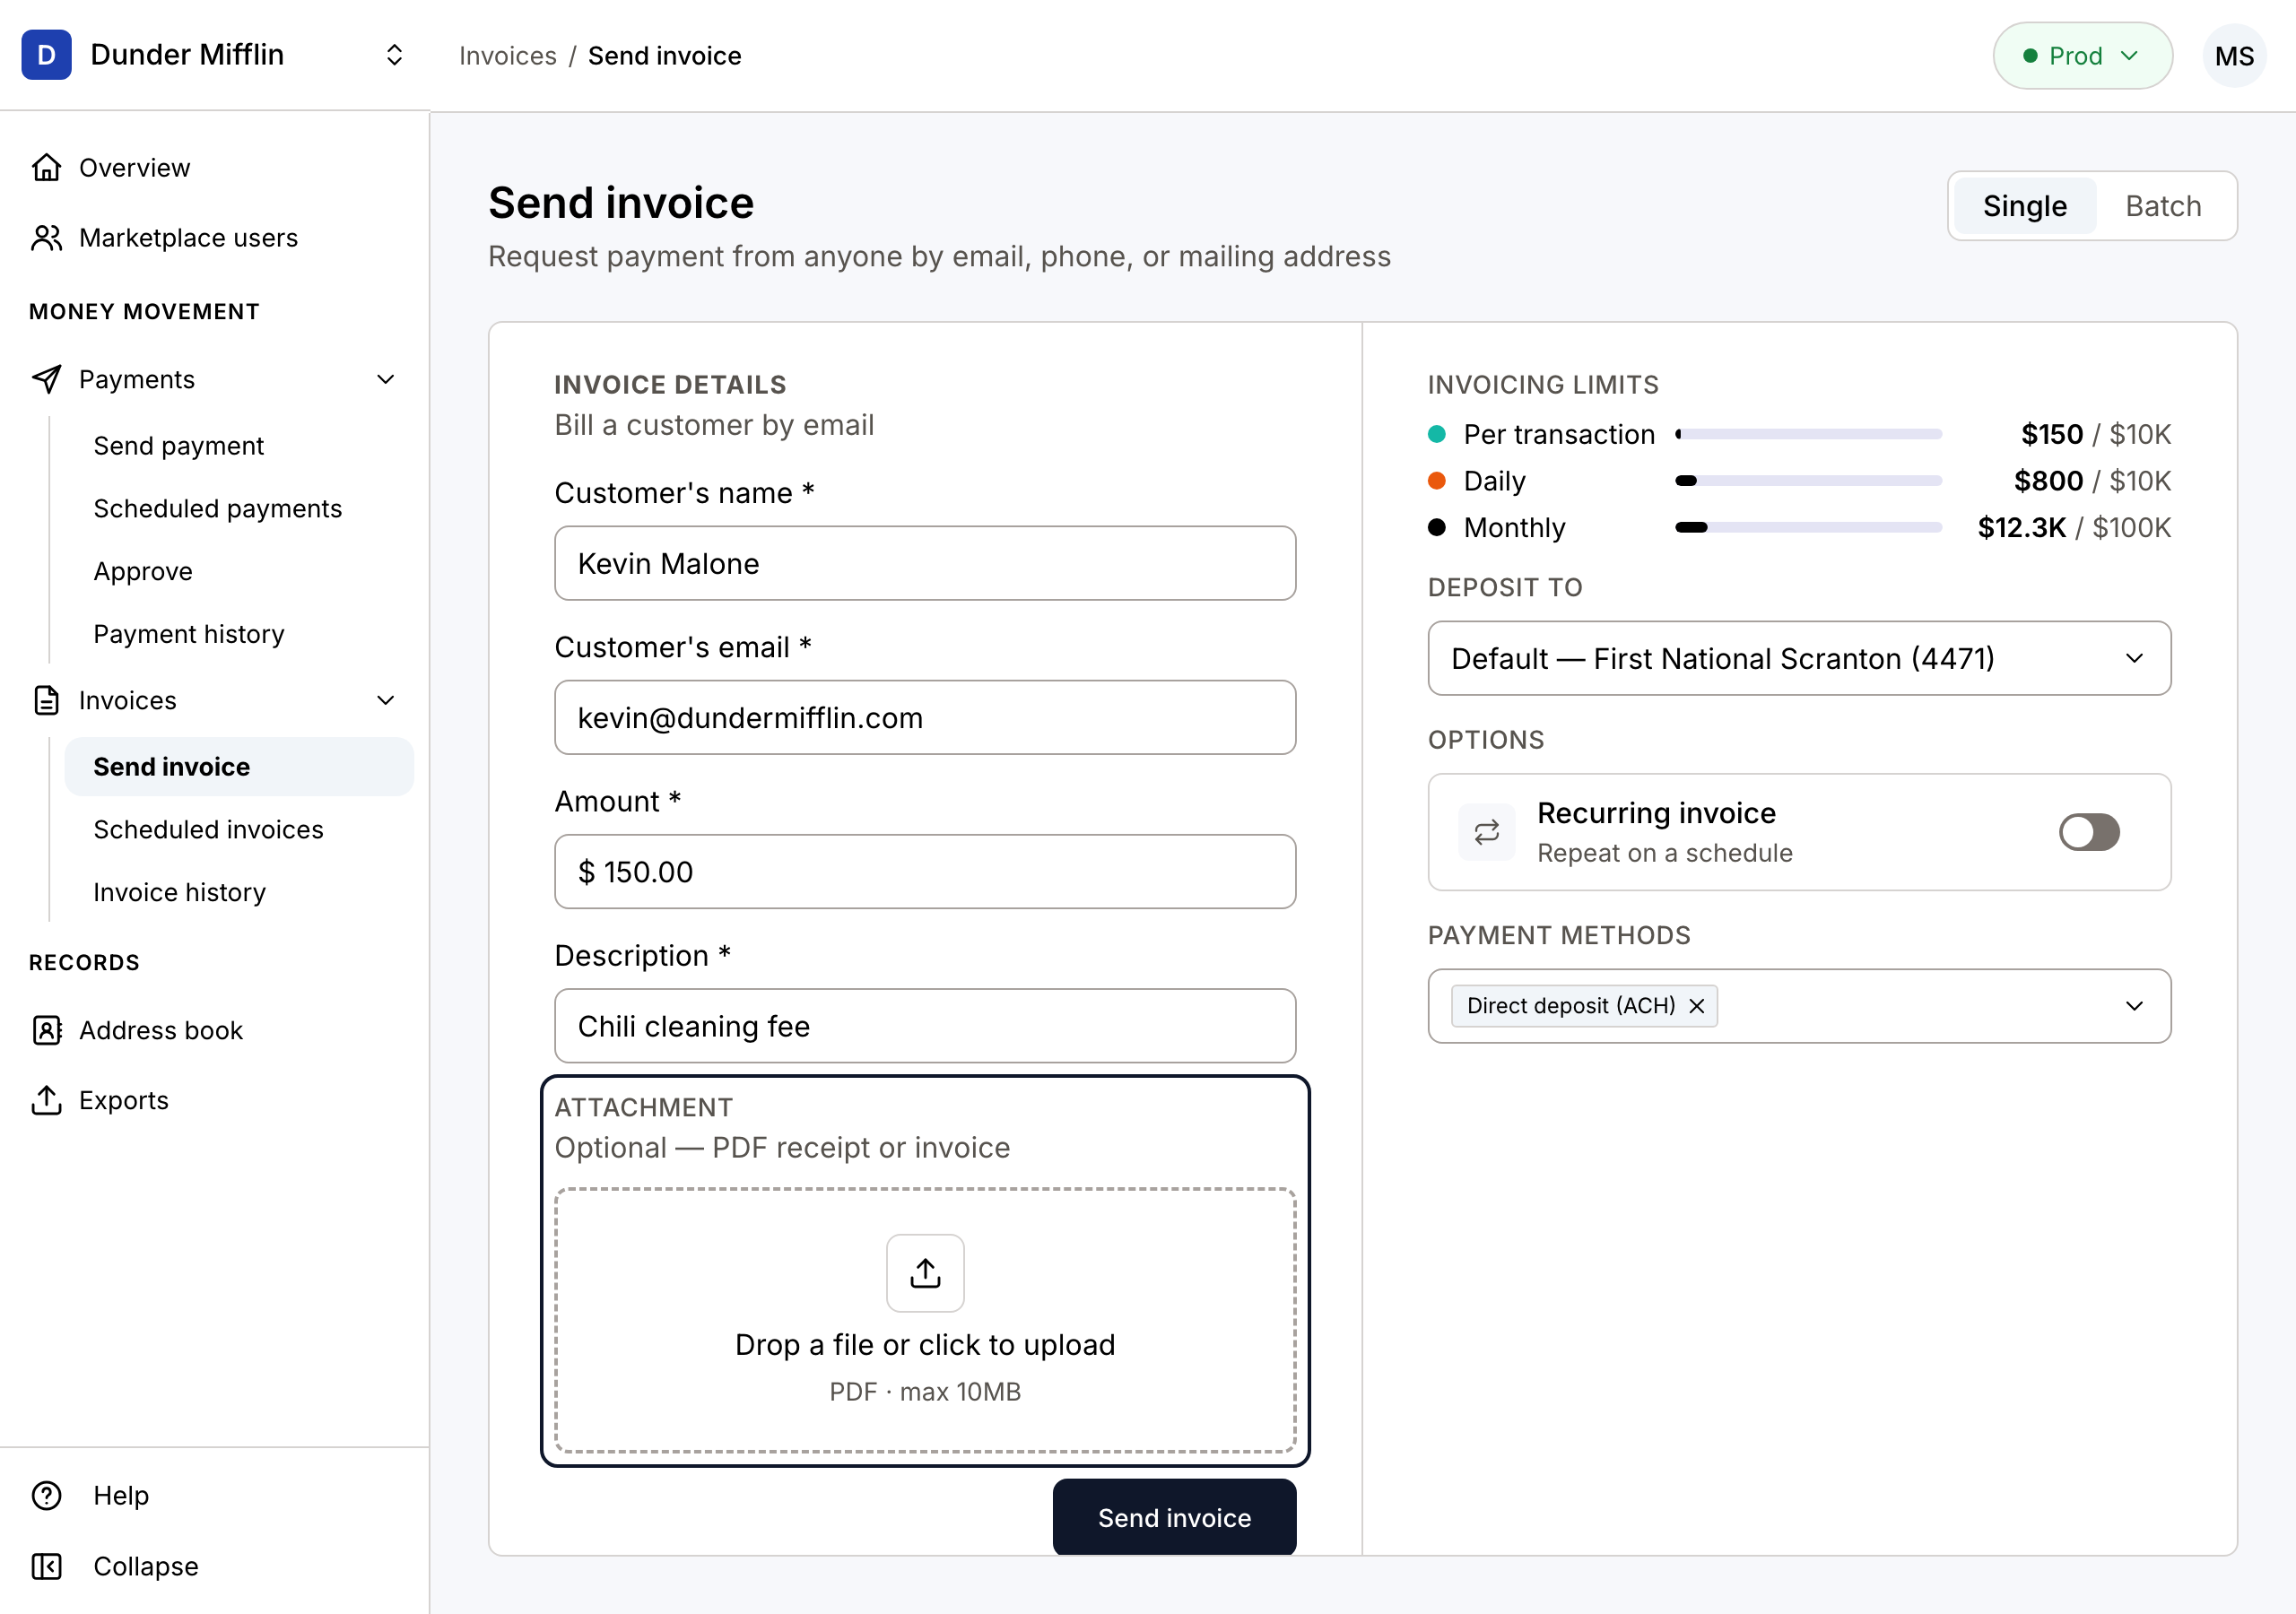Open the MS user avatar menu
Viewport: 2296px width, 1614px height.
pyautogui.click(x=2234, y=55)
